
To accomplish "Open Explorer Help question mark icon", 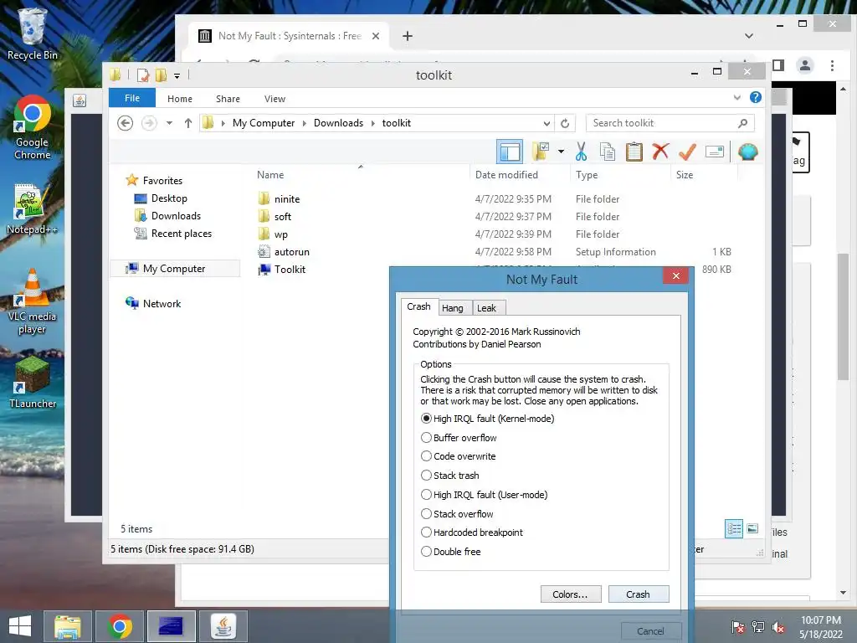I will click(x=756, y=97).
